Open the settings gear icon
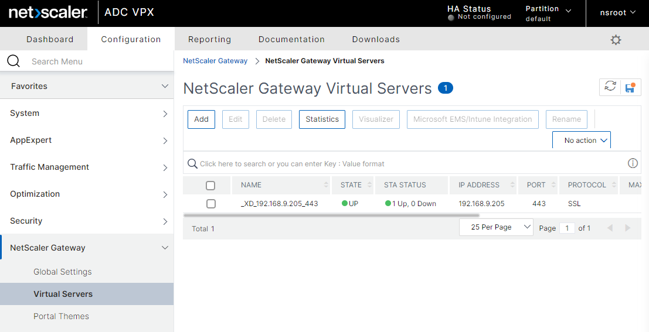 tap(616, 40)
